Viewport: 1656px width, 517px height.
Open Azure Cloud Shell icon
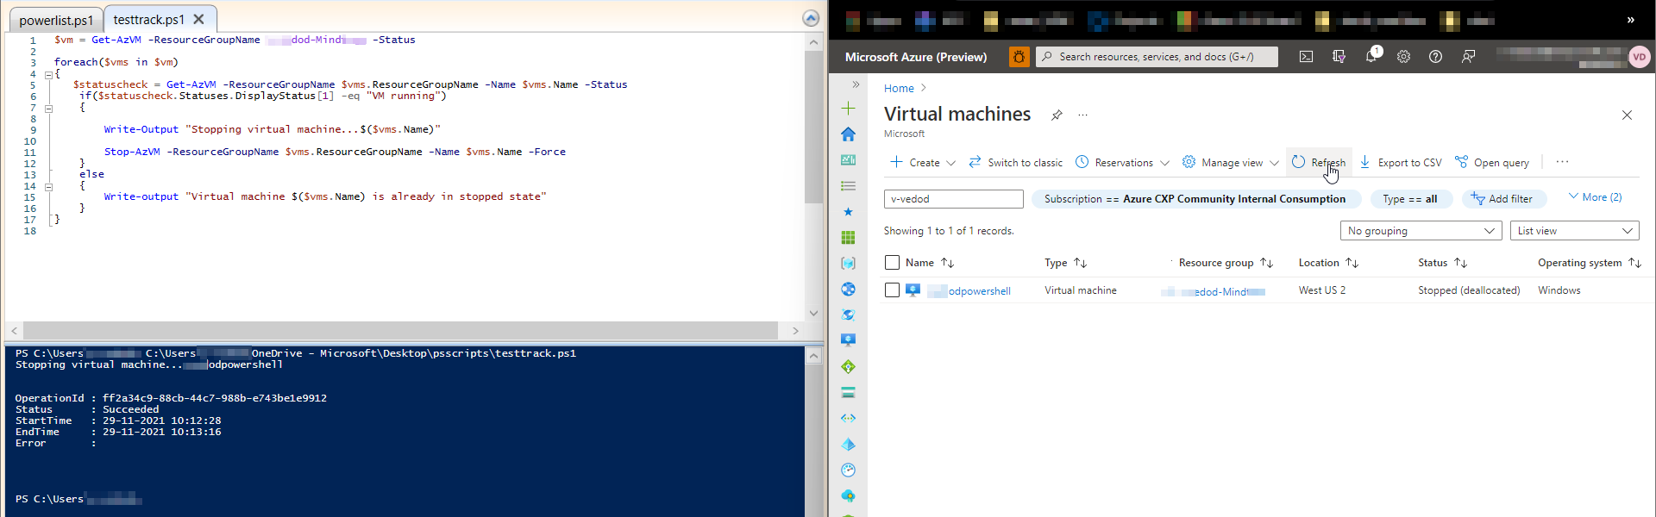(1306, 57)
